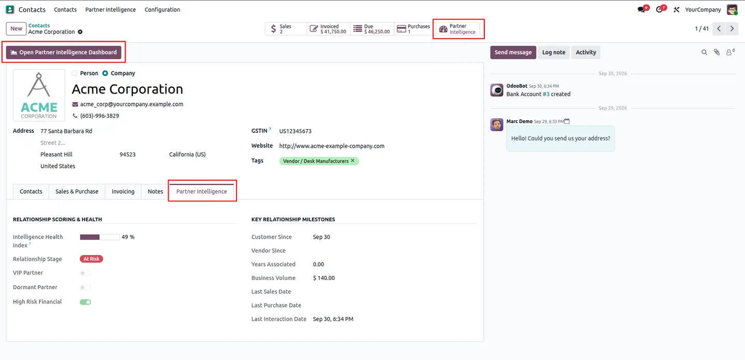Select the Company radio button
745x360 pixels.
[x=105, y=73]
